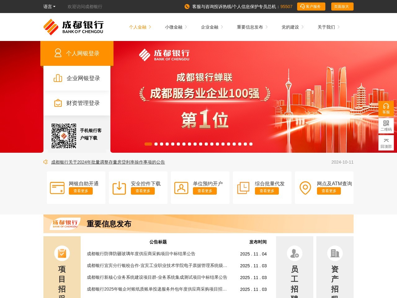
Task: Expand the 关于我们 menu
Action: pyautogui.click(x=328, y=27)
